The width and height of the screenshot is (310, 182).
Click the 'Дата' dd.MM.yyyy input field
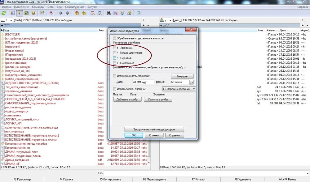(143, 82)
